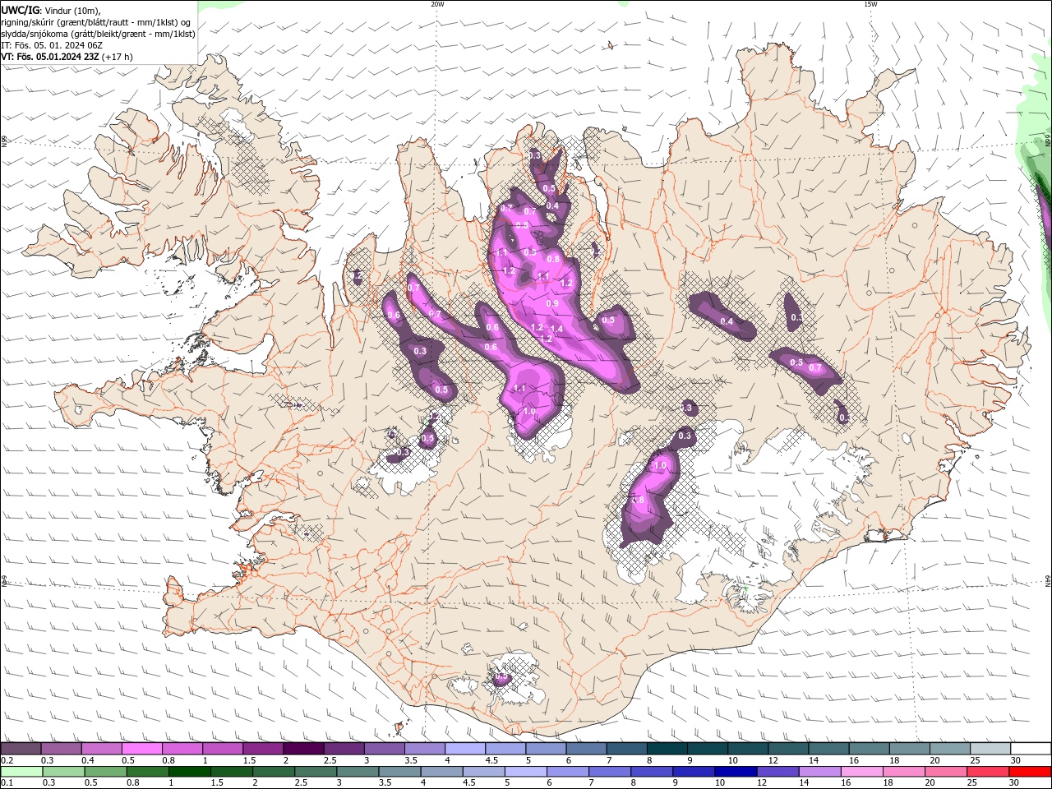The height and width of the screenshot is (789, 1052).
Task: Click the 20W longitude label
Action: pyautogui.click(x=437, y=4)
